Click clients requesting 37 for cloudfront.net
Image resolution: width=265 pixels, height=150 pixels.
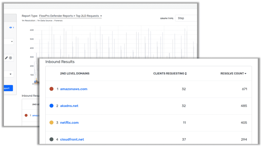pyautogui.click(x=184, y=140)
